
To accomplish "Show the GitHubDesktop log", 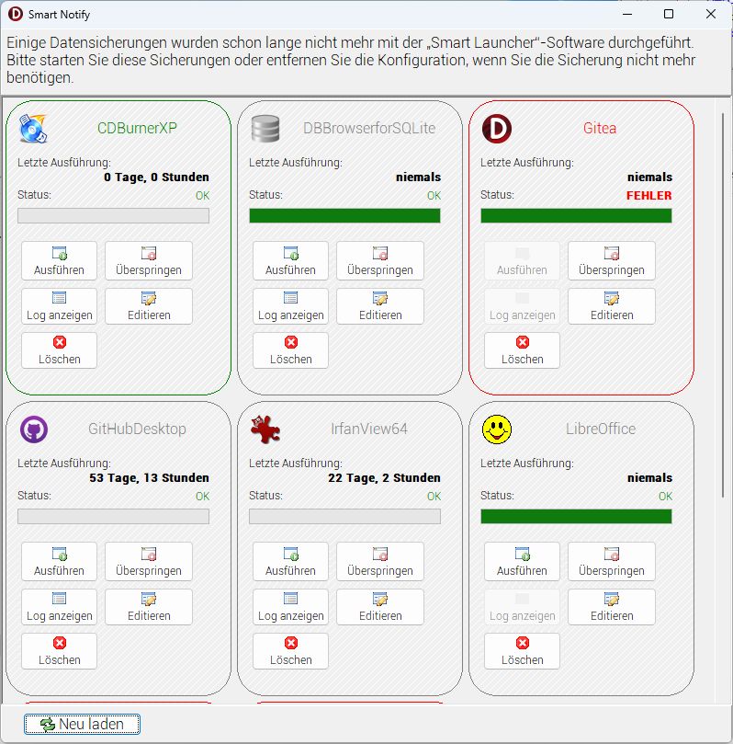I will tap(59, 607).
